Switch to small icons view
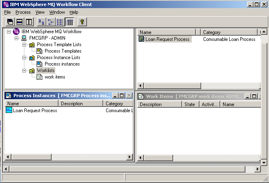Screen dimensions: 269x183 51,22
